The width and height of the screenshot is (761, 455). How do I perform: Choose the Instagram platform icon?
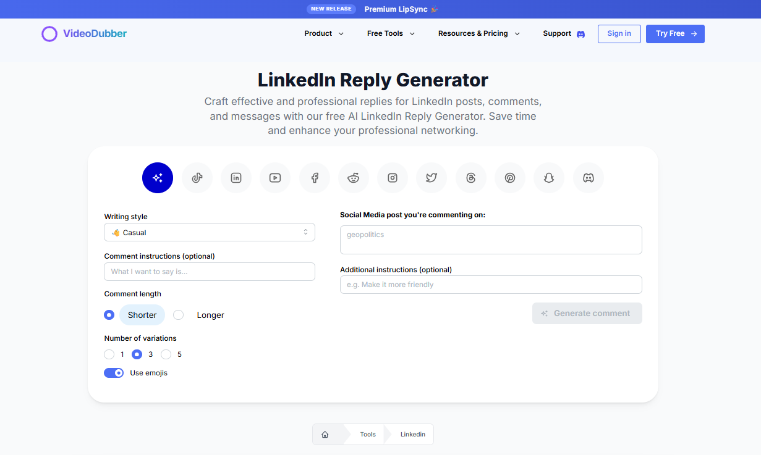pos(393,178)
